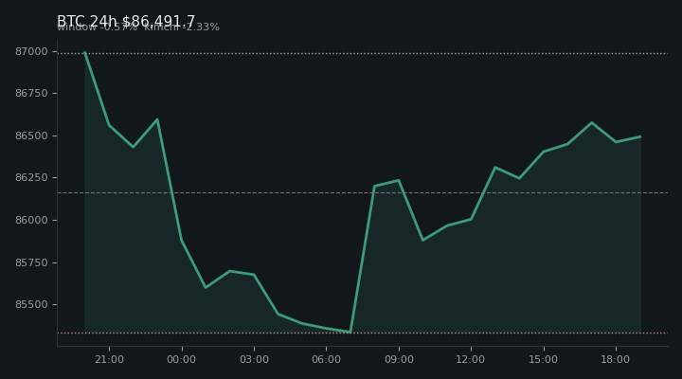Click the "18:00" time axis label
The image size is (682, 379).
(616, 359)
